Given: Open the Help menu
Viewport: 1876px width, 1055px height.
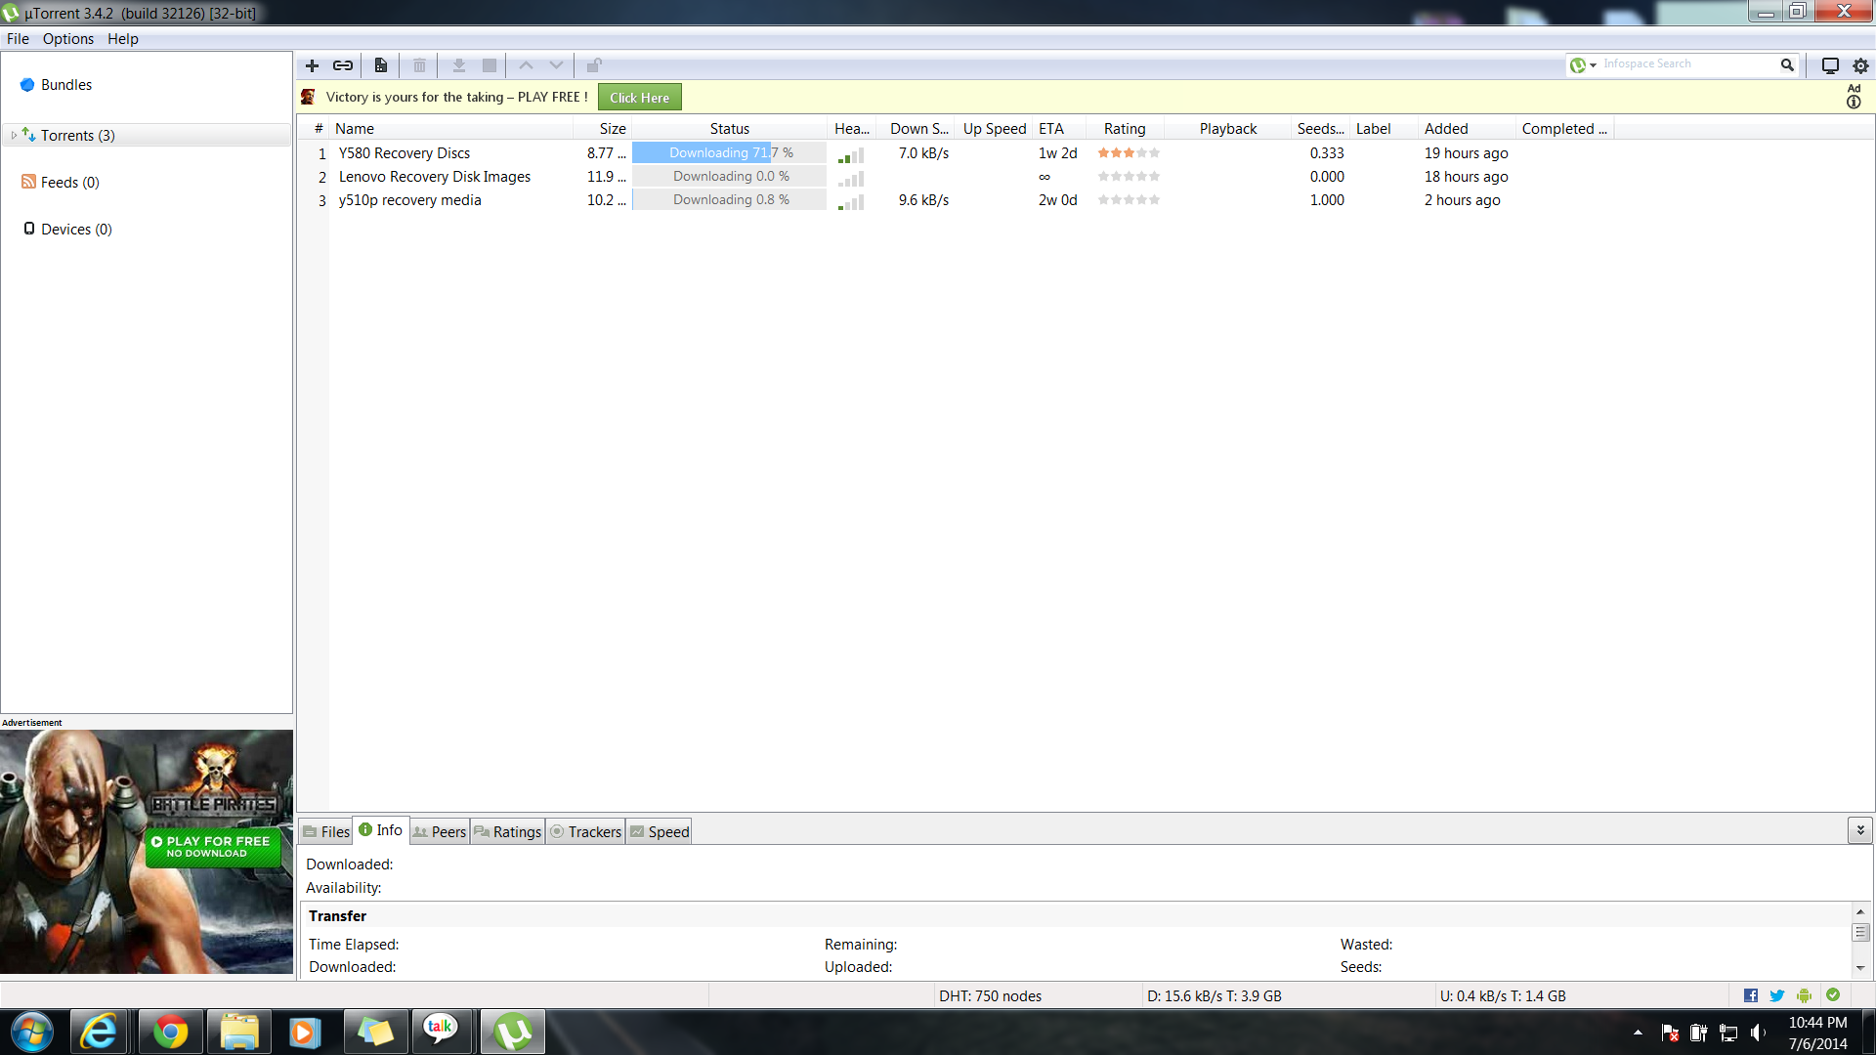Looking at the screenshot, I should point(123,39).
